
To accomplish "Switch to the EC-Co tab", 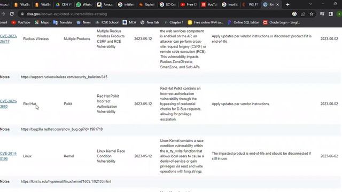I will pos(168,4).
